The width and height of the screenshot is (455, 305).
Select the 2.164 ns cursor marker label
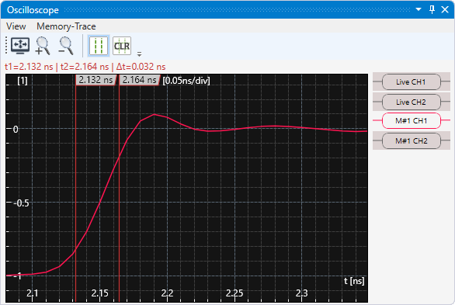(140, 80)
